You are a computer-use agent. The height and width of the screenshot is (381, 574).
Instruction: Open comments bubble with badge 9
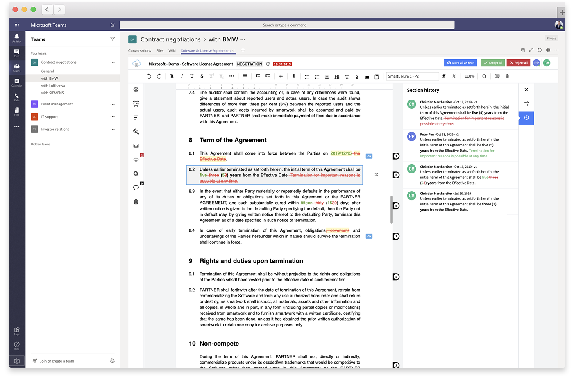136,187
